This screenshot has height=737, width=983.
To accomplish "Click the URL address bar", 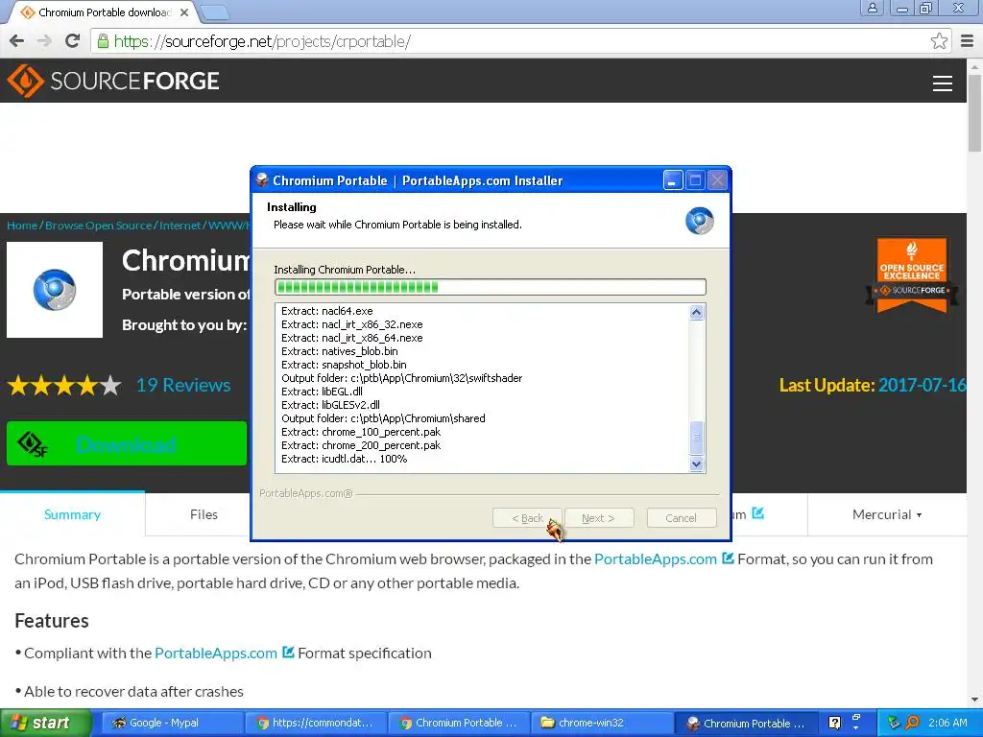I will pyautogui.click(x=520, y=41).
